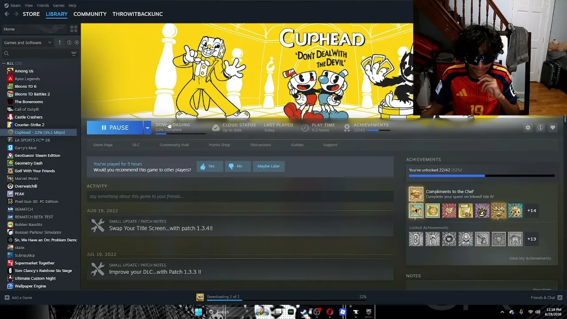The height and width of the screenshot is (319, 567).
Task: Select the Compliments to the Chef achievement
Action: [x=416, y=194]
